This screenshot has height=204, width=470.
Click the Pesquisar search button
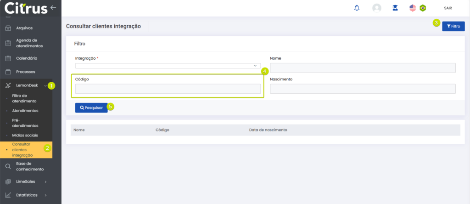click(91, 108)
